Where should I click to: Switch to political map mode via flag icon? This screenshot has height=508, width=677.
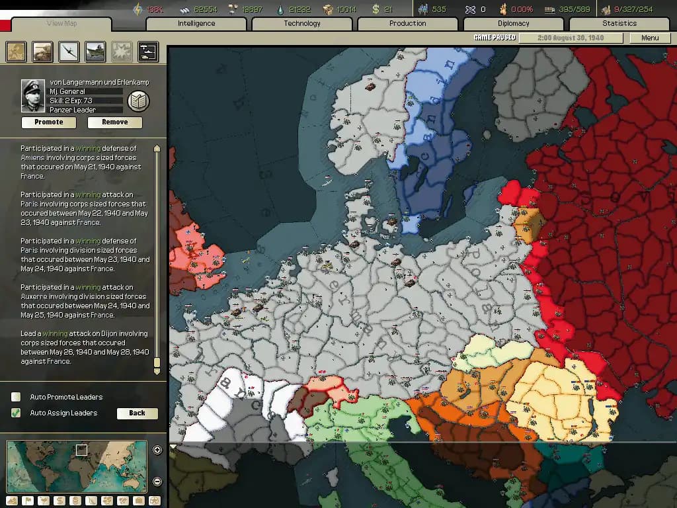pos(28,501)
